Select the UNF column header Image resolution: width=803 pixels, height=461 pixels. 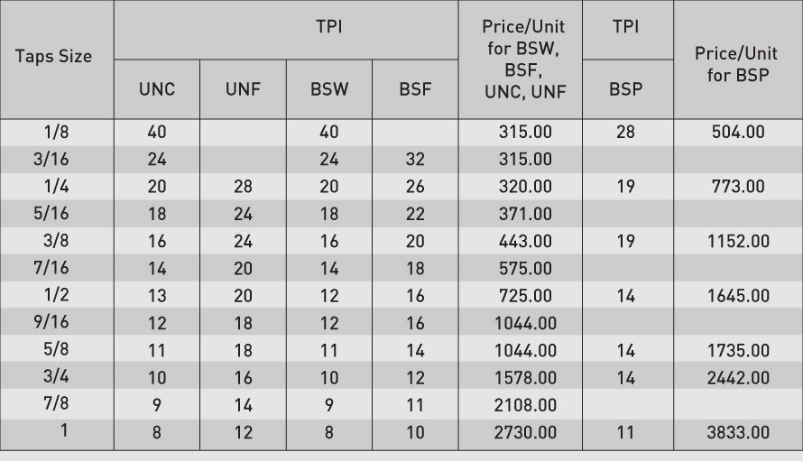click(243, 89)
